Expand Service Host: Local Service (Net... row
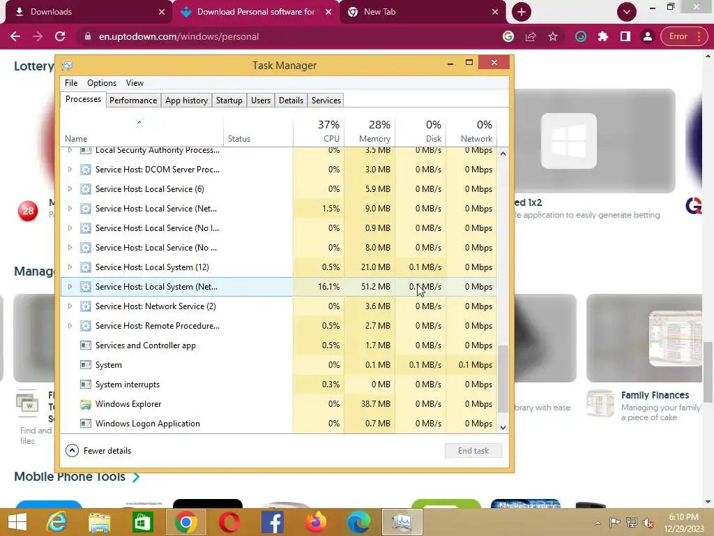Screen dimensions: 714x536 coord(70,208)
